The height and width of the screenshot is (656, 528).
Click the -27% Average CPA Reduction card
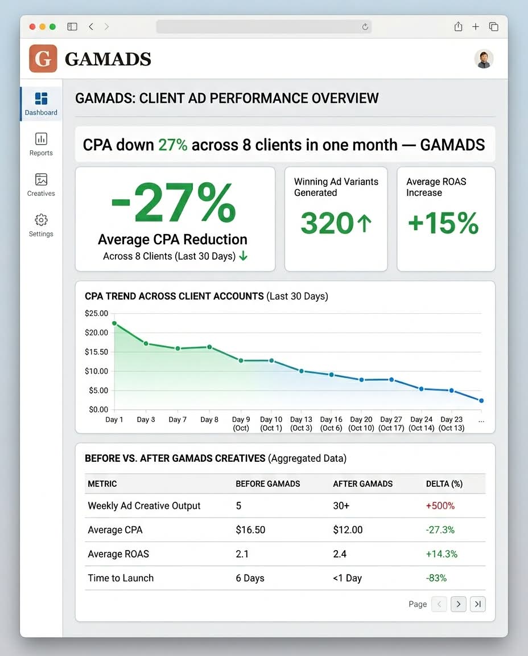[x=175, y=219]
